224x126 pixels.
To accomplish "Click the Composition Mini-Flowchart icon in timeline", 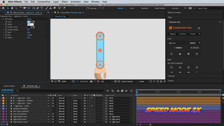I will tap(107, 91).
